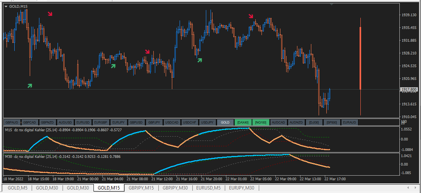Click the 18 Mar 2022 time axis label
This screenshot has width=421, height=193.
(x=13, y=179)
